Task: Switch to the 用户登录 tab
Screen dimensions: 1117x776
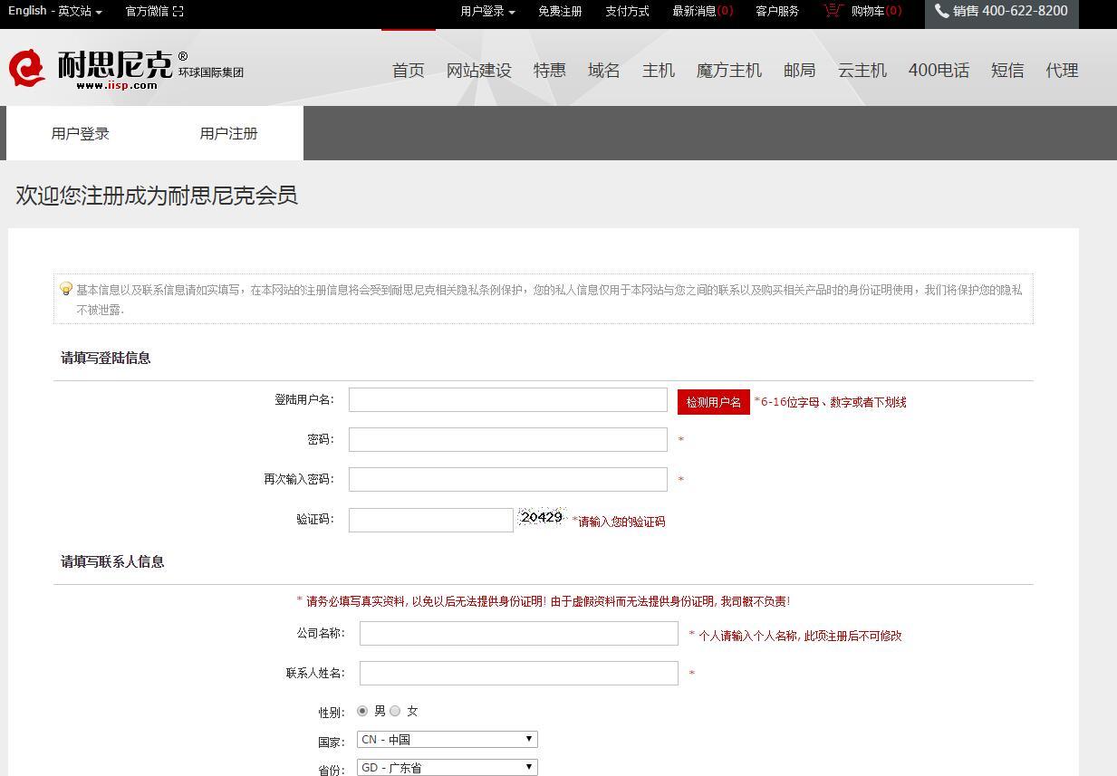Action: (81, 133)
